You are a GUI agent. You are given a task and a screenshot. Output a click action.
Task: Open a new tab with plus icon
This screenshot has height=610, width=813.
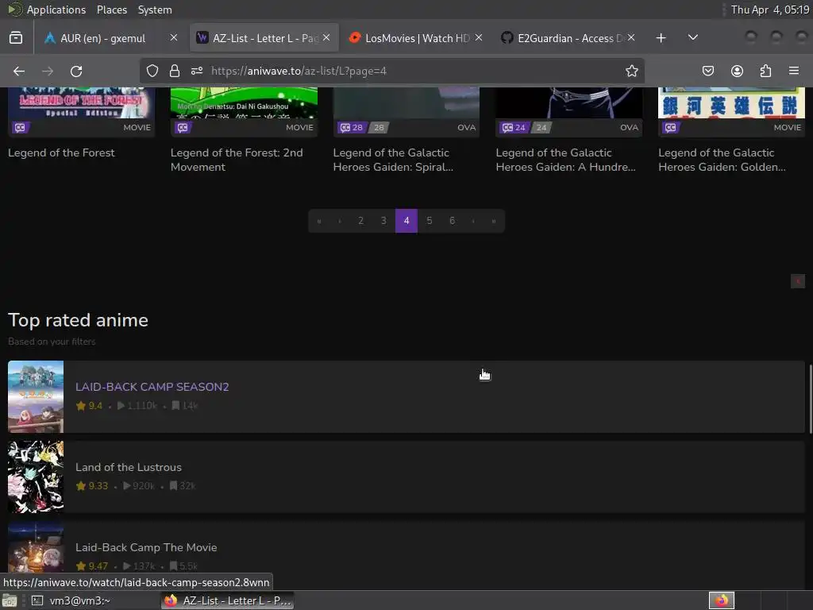pos(661,38)
